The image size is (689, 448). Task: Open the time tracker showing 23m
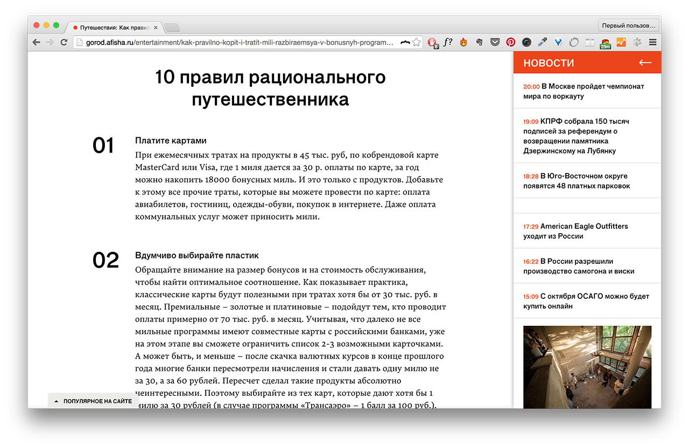click(x=606, y=43)
